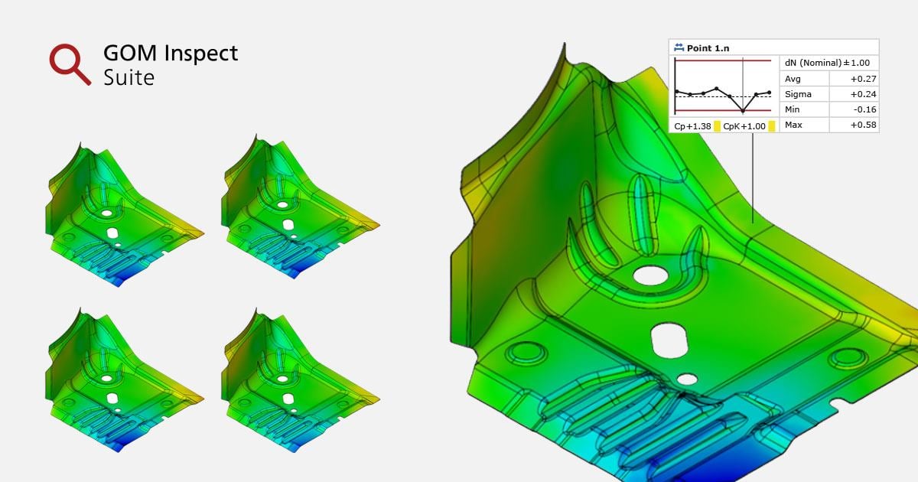Click the word "Suite" under GOM Inspect
This screenshot has width=918, height=482.
(129, 77)
